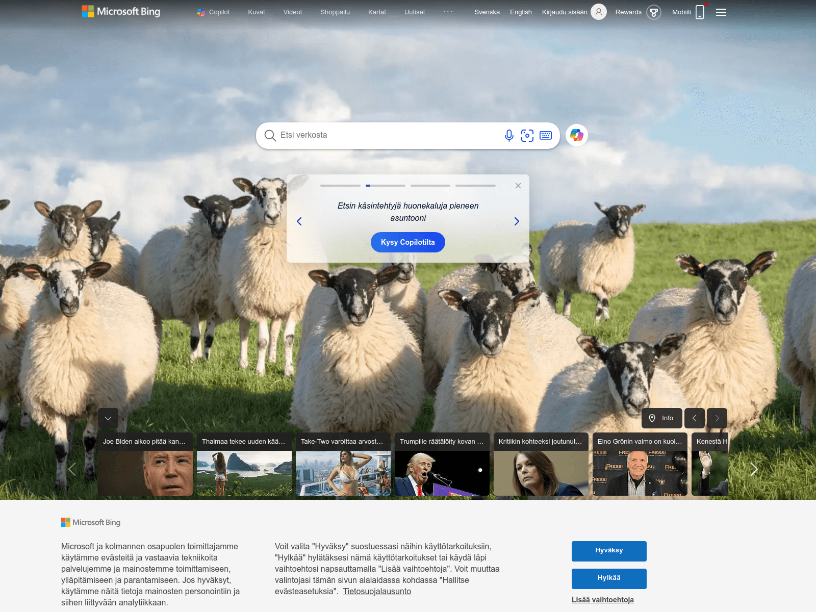Open visual search camera icon
Screen dimensions: 816x612
pyautogui.click(x=527, y=135)
